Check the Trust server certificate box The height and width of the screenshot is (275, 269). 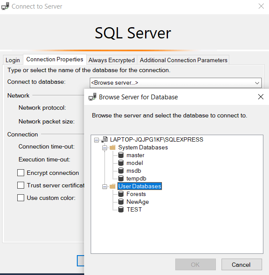(x=21, y=185)
